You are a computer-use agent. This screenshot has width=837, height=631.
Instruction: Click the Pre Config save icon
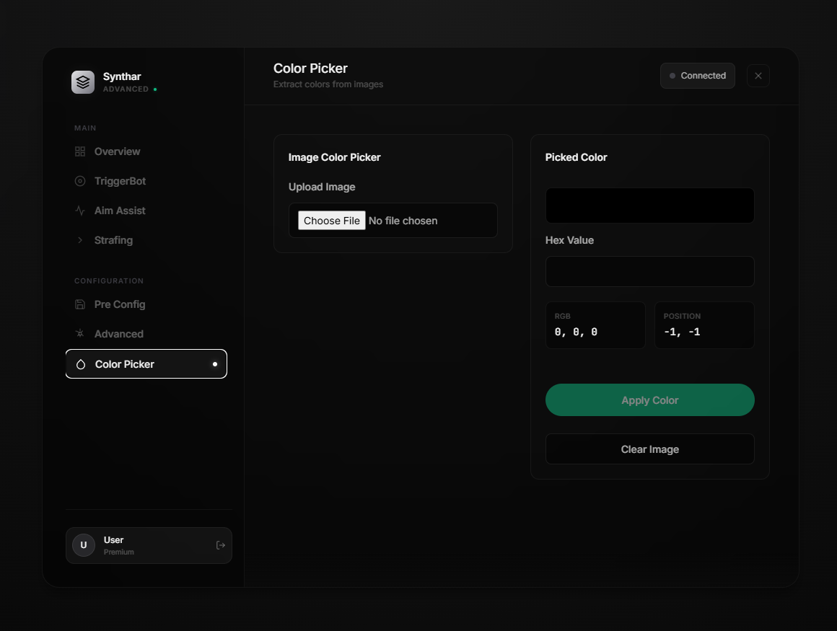pyautogui.click(x=79, y=304)
